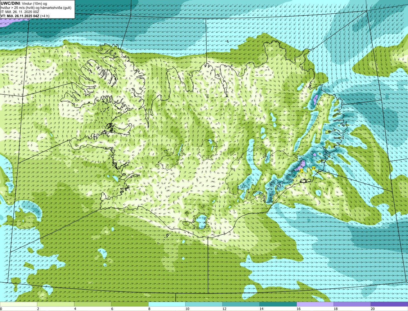Viewport: 408px width, 311px height.
Task: Pick the 0–2 m/s pale yellow legend swatch
Action: click(x=18, y=304)
